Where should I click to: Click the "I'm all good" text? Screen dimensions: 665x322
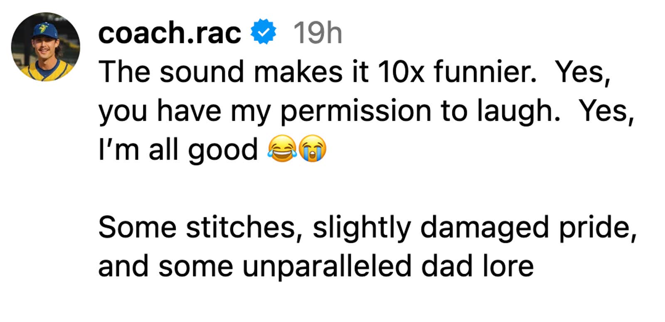point(178,150)
